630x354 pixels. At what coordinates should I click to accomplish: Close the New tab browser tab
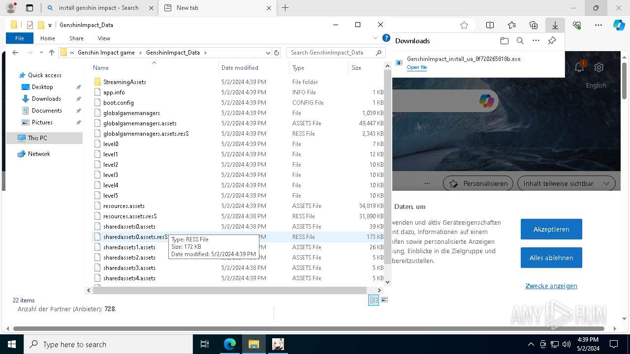click(x=269, y=8)
